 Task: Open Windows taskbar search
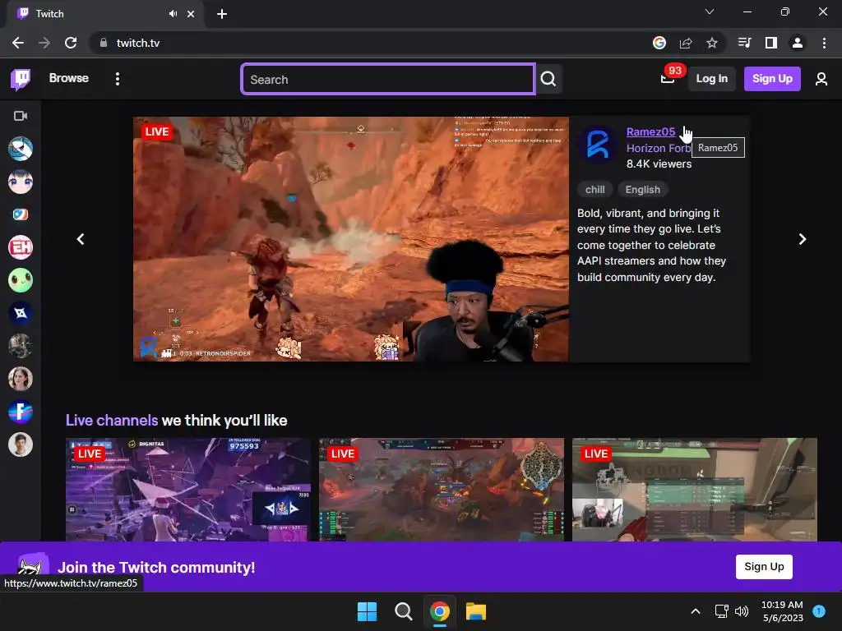403,611
